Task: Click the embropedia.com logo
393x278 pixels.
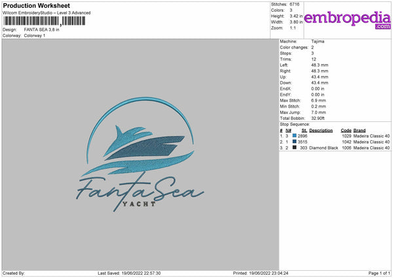Action: tap(347, 20)
